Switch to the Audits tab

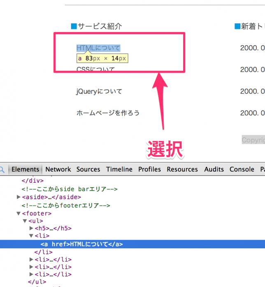point(214,169)
